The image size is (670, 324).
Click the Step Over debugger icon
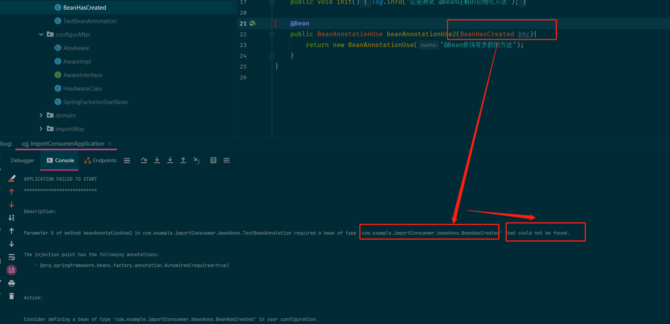[x=144, y=160]
